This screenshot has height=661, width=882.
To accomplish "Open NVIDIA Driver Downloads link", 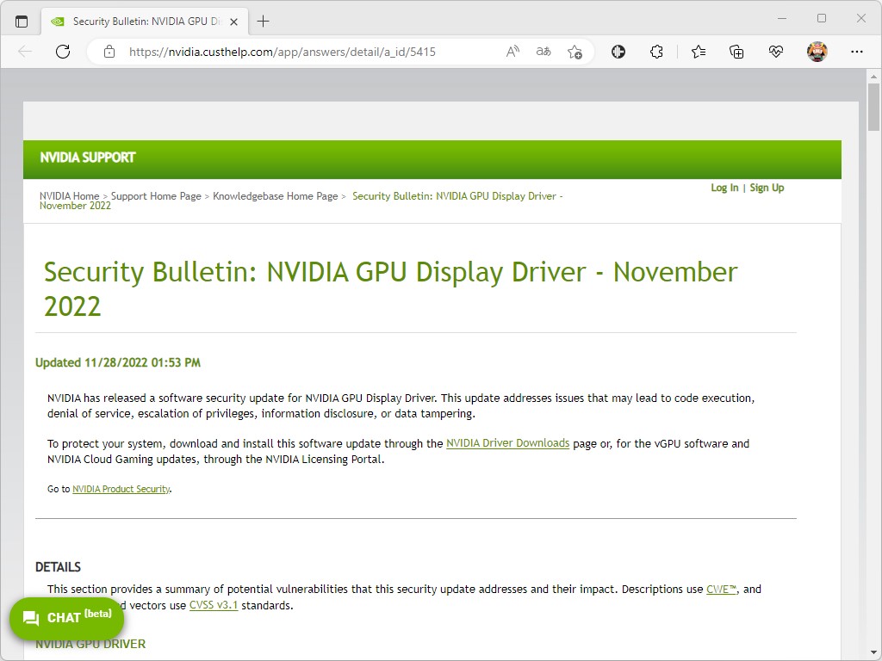I will click(x=508, y=443).
